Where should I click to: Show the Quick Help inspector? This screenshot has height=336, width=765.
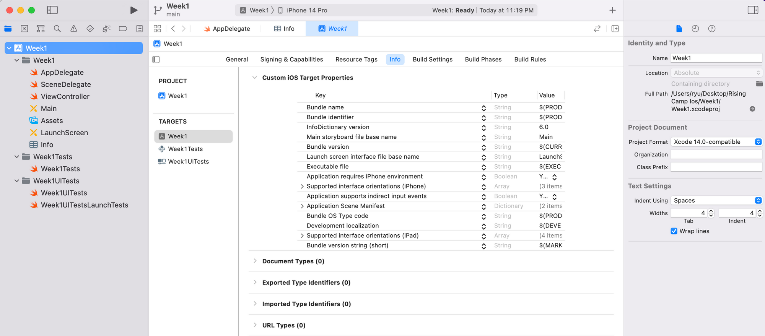pyautogui.click(x=712, y=29)
